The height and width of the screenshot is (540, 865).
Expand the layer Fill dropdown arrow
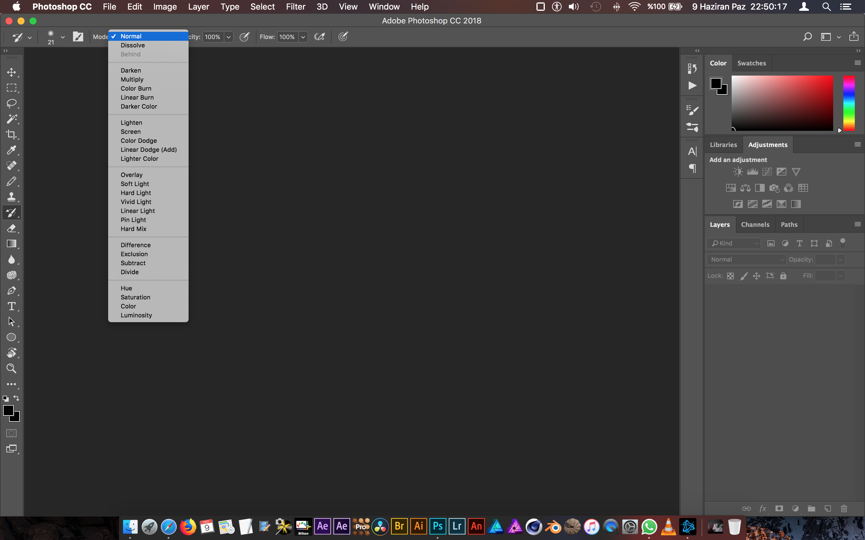[x=841, y=276]
